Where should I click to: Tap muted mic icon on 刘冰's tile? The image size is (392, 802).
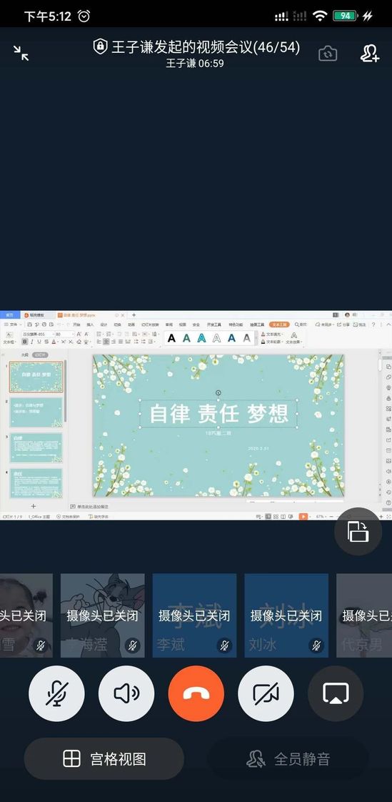(x=316, y=645)
